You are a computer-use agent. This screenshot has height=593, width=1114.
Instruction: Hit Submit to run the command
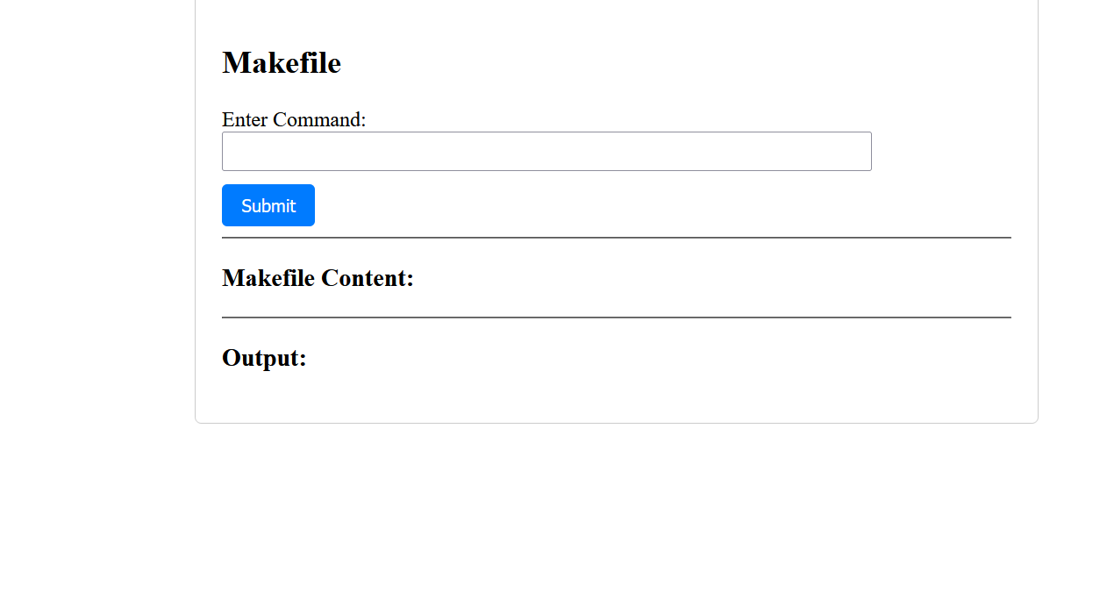coord(268,205)
